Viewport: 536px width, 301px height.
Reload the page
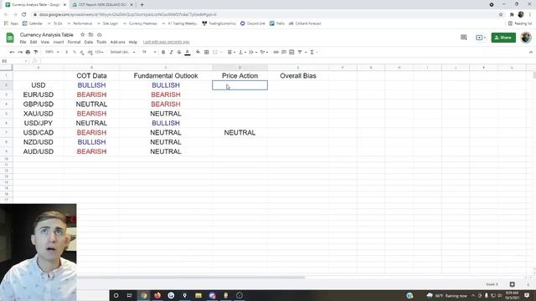pos(24,15)
